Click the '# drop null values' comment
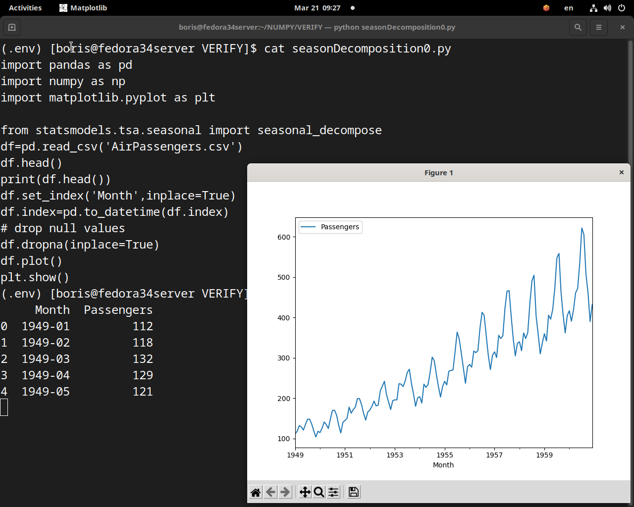The width and height of the screenshot is (634, 507). coord(62,228)
